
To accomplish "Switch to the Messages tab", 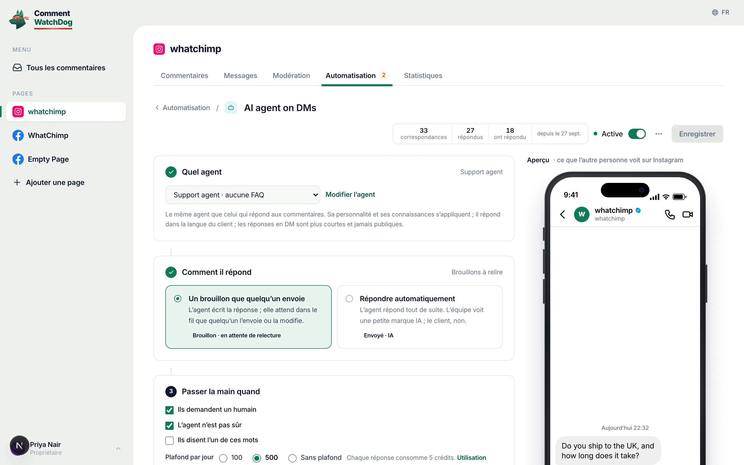I will click(241, 76).
